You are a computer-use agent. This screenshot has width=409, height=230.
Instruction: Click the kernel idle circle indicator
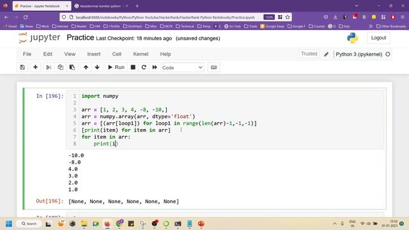pos(388,54)
